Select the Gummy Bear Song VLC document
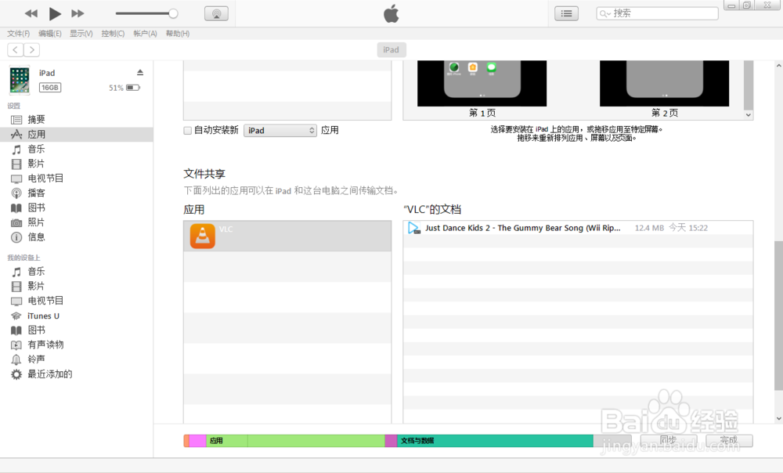 (x=548, y=228)
